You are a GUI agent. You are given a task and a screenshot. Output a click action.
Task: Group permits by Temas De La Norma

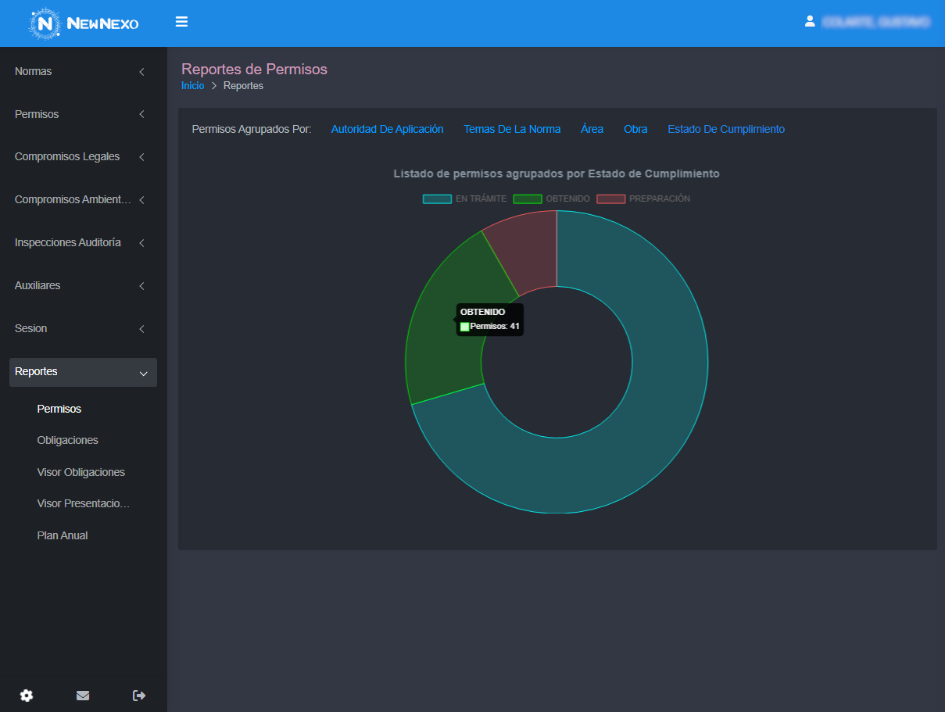pos(512,130)
